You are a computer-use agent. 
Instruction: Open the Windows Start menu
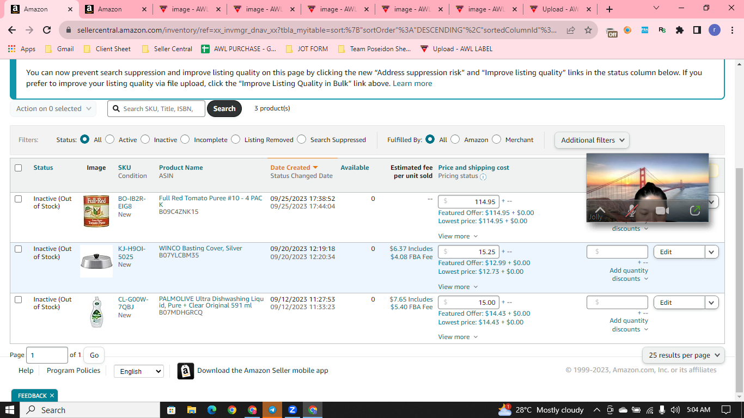[10, 410]
